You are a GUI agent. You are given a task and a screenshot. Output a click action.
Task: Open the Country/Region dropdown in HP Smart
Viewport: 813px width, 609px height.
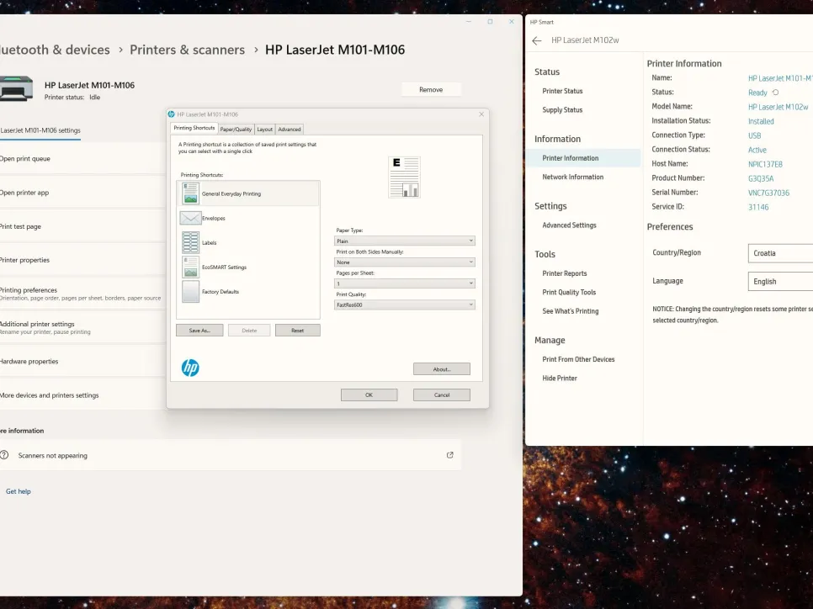(780, 253)
